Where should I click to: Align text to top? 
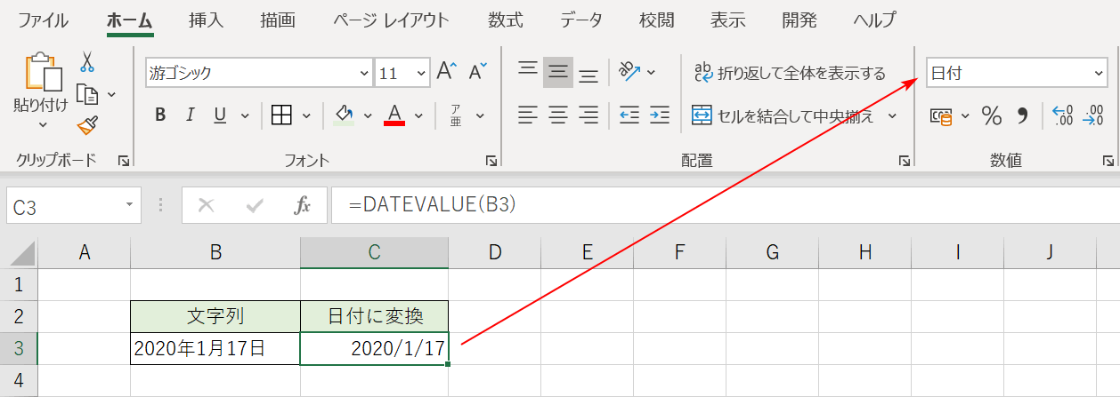[x=529, y=72]
